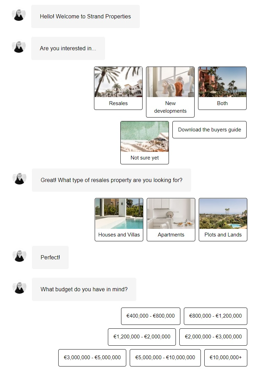The width and height of the screenshot is (265, 371).
Task: Click the agent avatar beside welcome message
Action: point(19,15)
